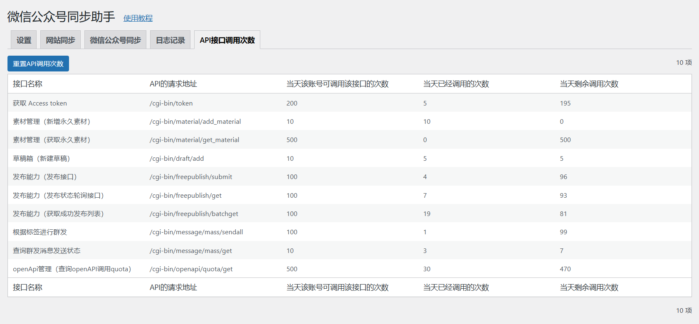The image size is (699, 324).
Task: Click the /cgi-bin/openapi/quota/get cell
Action: coord(191,269)
